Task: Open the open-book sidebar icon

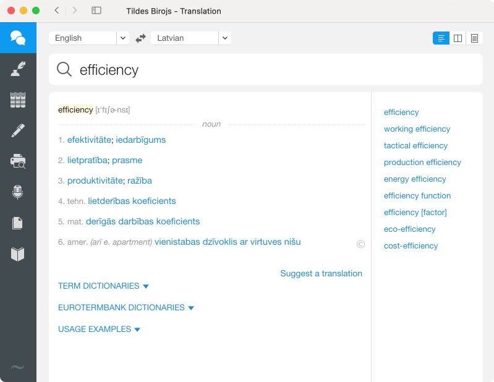Action: coord(18,254)
